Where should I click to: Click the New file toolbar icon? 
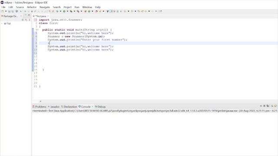tap(3, 11)
